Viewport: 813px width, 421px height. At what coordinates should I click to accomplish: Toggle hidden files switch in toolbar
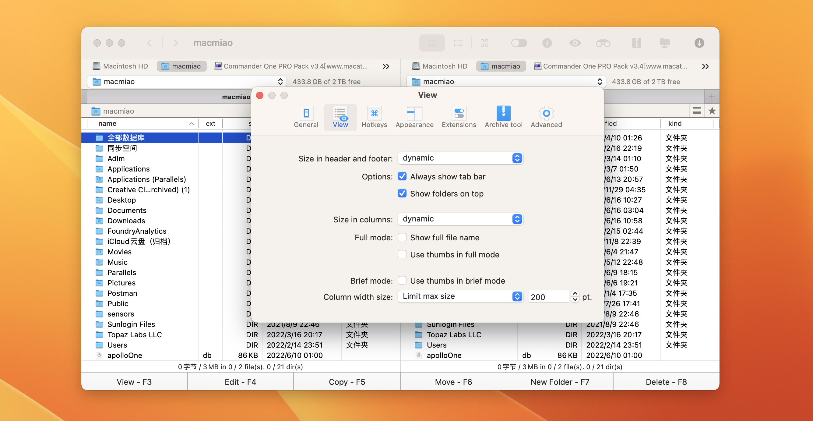[519, 43]
